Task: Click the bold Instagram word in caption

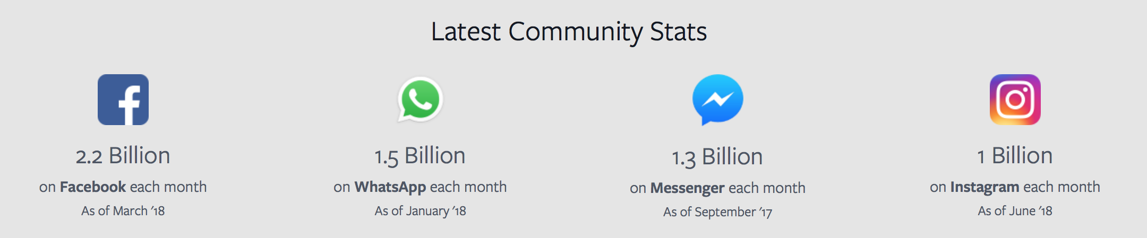Action: pos(985,187)
